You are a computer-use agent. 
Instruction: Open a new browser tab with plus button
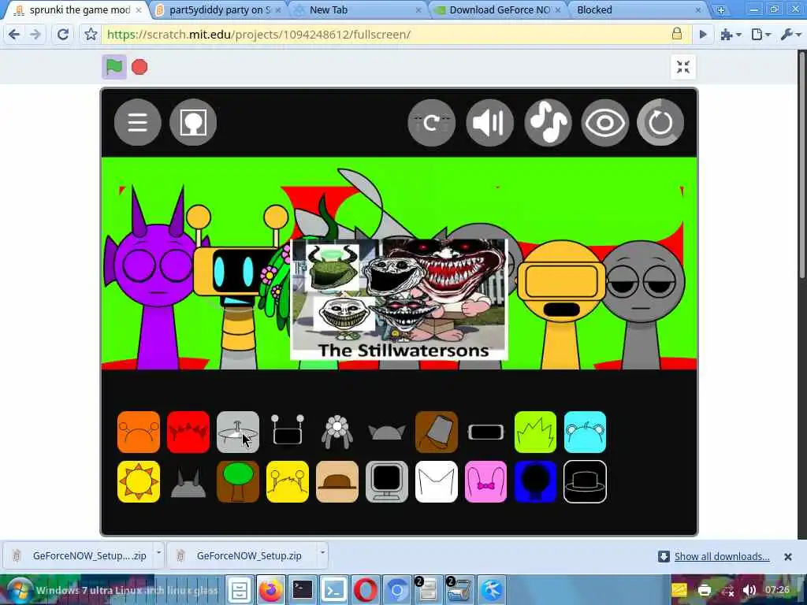point(721,9)
